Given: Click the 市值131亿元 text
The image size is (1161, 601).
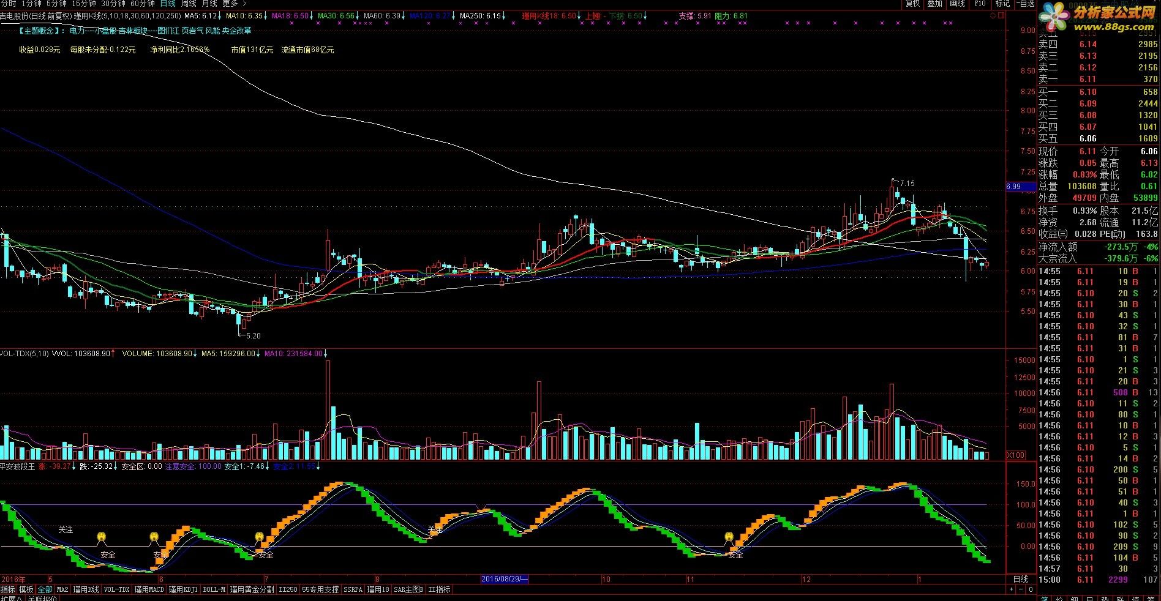Looking at the screenshot, I should tap(252, 50).
